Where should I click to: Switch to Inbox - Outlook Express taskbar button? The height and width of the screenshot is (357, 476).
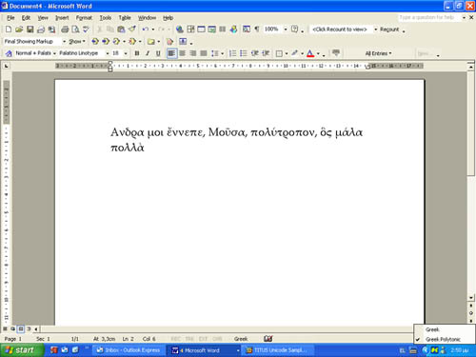click(x=129, y=350)
